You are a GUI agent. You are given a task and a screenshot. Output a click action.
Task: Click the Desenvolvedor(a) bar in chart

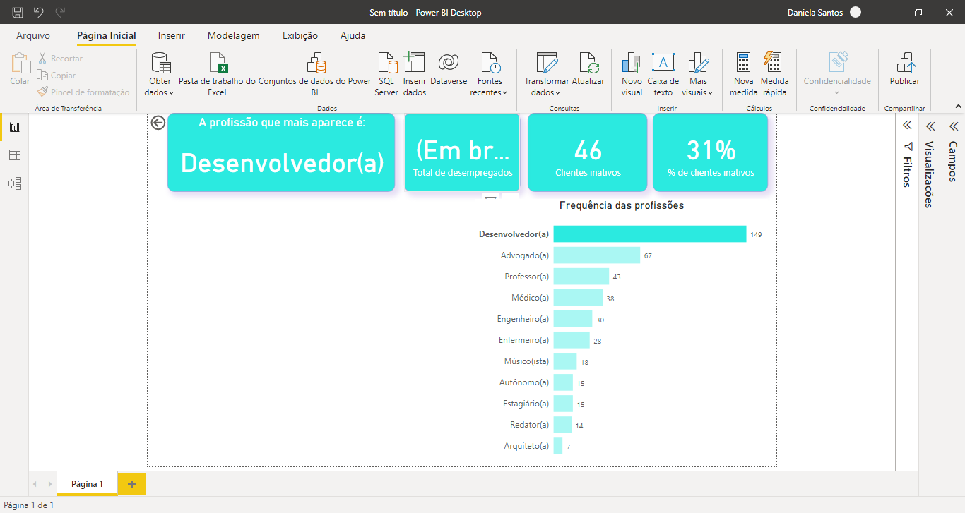point(650,234)
